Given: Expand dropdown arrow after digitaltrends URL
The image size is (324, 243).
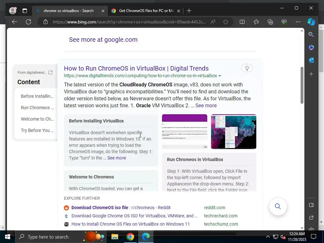Looking at the screenshot, I should [x=220, y=76].
